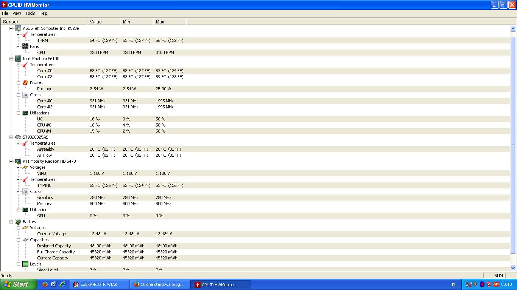The height and width of the screenshot is (290, 517).
Task: Click the 3100 RPM max fan value
Action: click(x=165, y=52)
